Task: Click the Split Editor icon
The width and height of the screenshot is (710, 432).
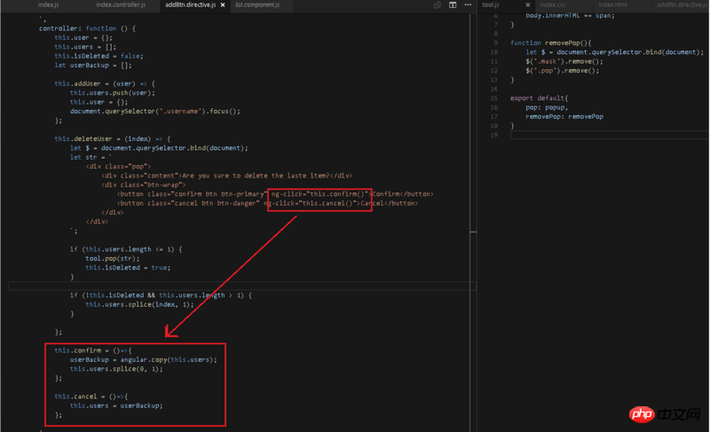Action: 453,5
